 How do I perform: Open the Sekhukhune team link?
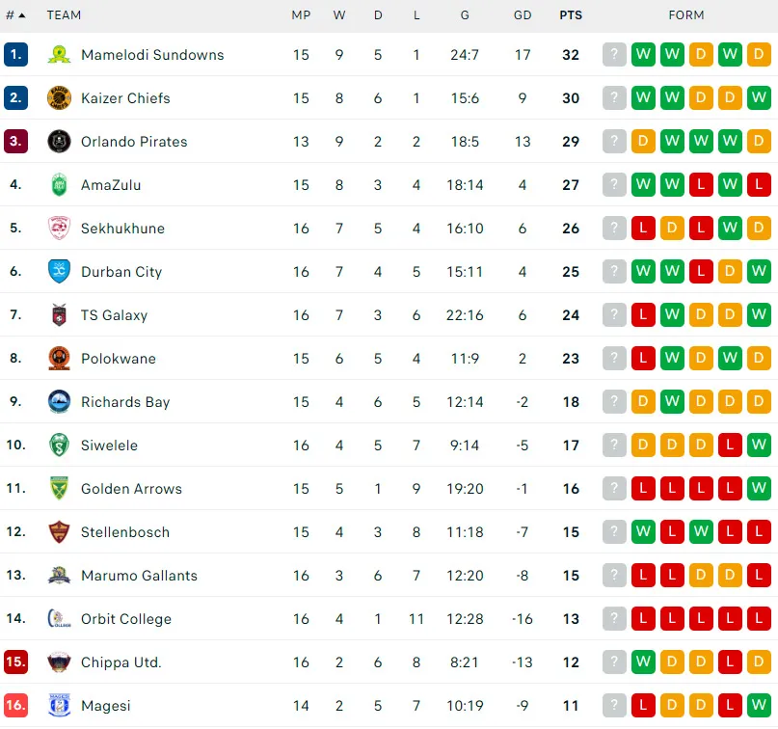[122, 229]
